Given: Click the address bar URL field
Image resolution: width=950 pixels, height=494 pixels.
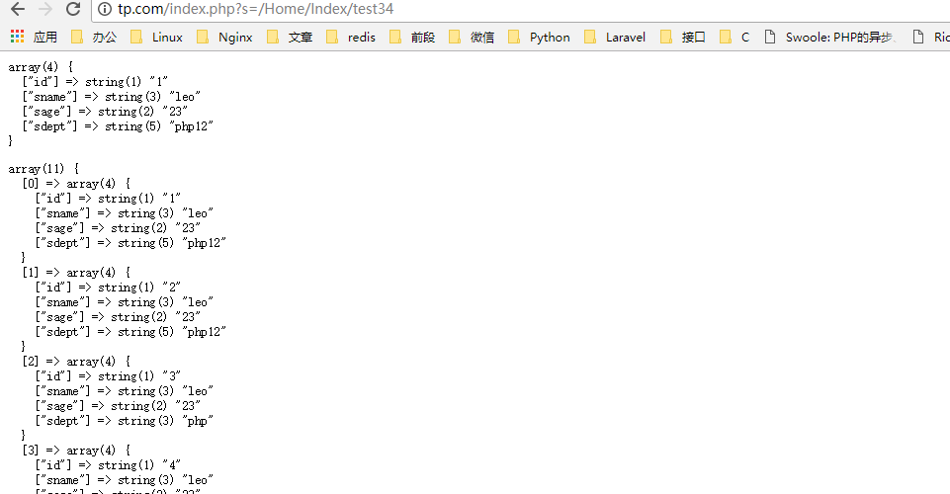Looking at the screenshot, I should pos(494,10).
